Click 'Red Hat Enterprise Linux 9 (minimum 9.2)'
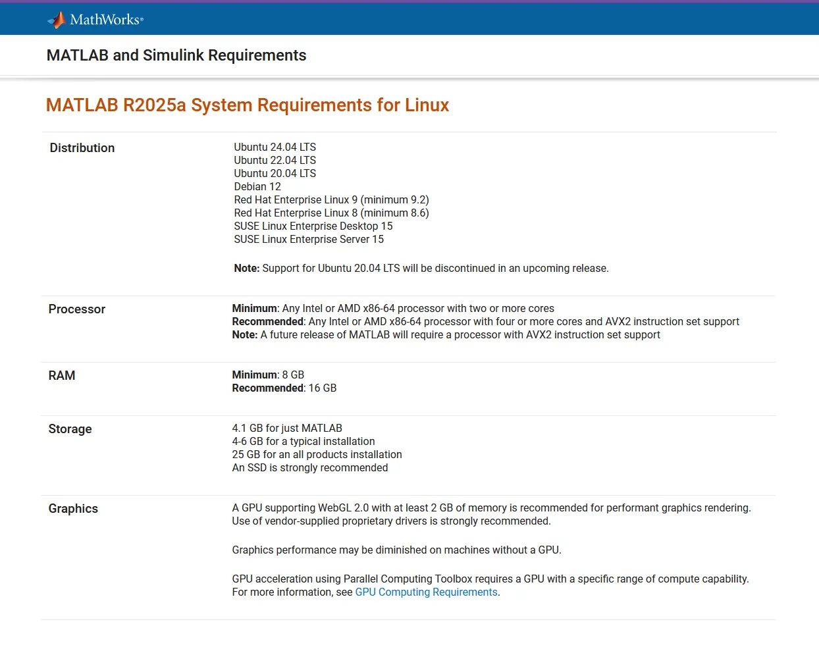 (332, 200)
